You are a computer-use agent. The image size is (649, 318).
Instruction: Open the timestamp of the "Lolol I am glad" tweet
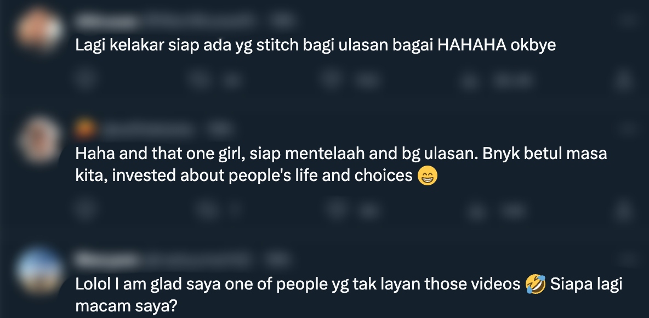pos(277,260)
